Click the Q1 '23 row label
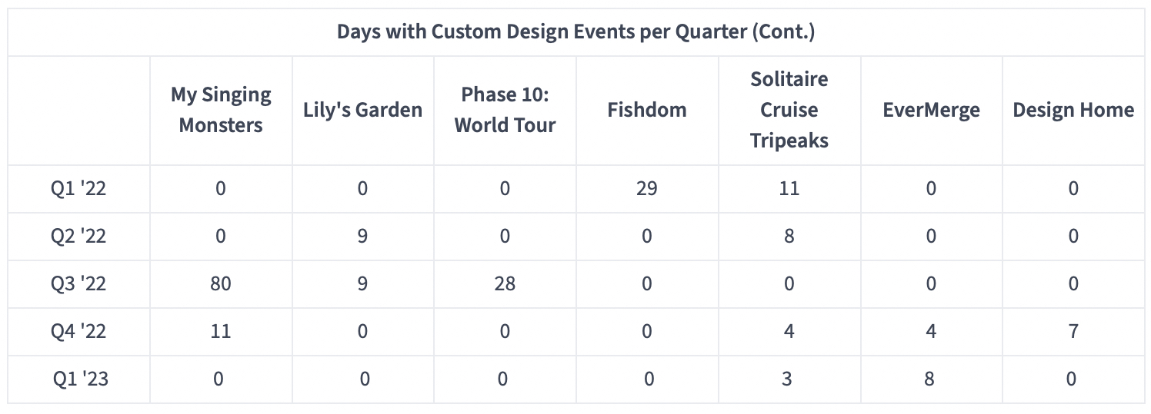The height and width of the screenshot is (414, 1151). pyautogui.click(x=80, y=379)
